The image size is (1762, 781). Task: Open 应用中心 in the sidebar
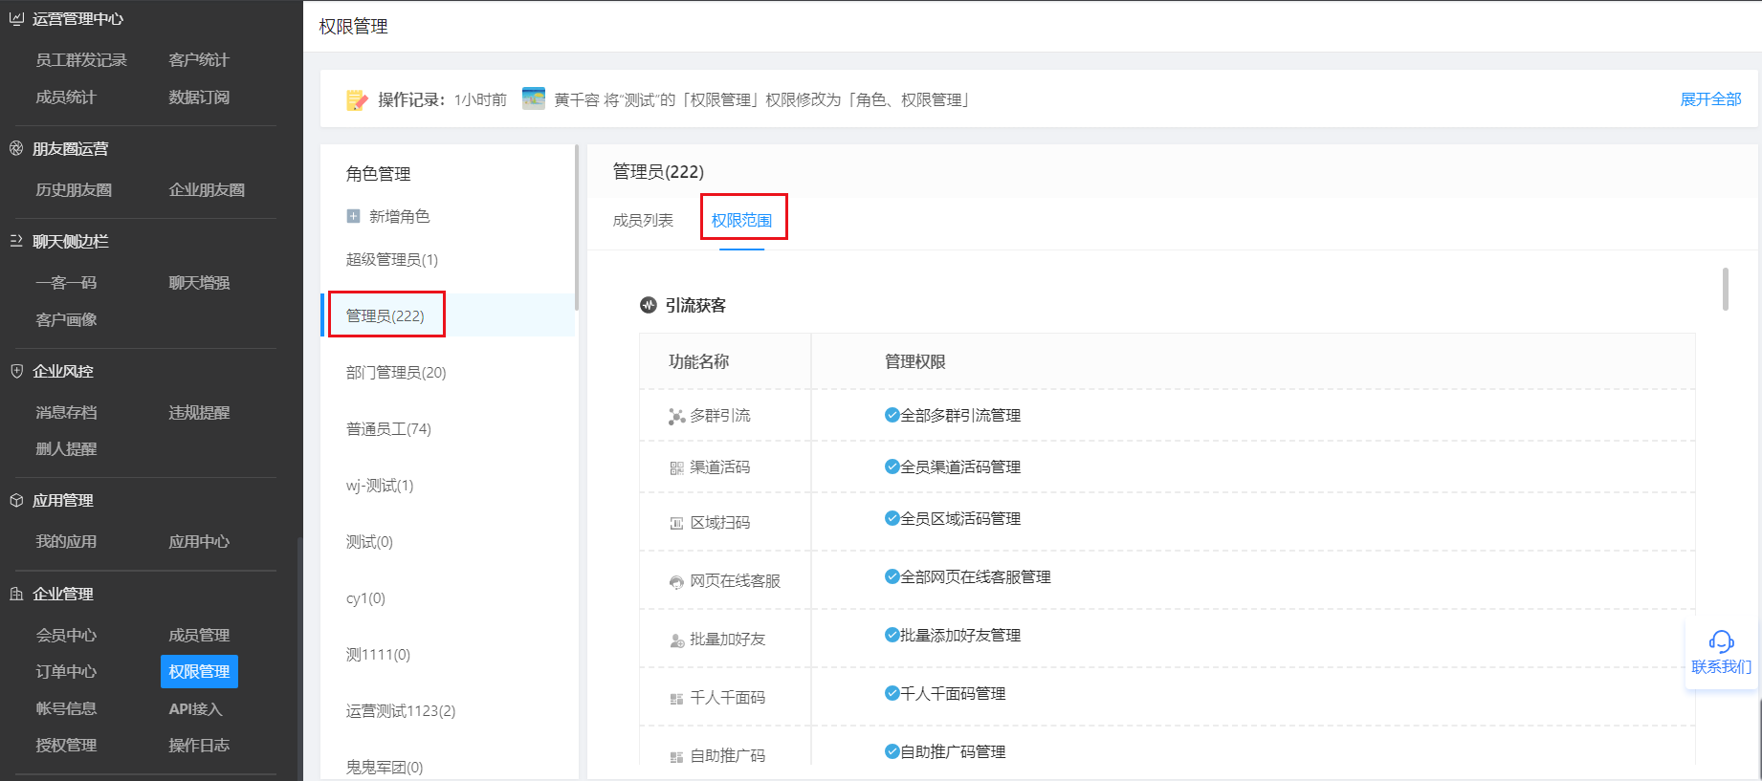[x=199, y=541]
